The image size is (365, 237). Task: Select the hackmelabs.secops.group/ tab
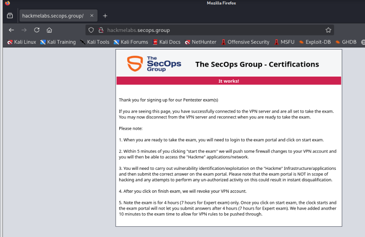(x=58, y=16)
